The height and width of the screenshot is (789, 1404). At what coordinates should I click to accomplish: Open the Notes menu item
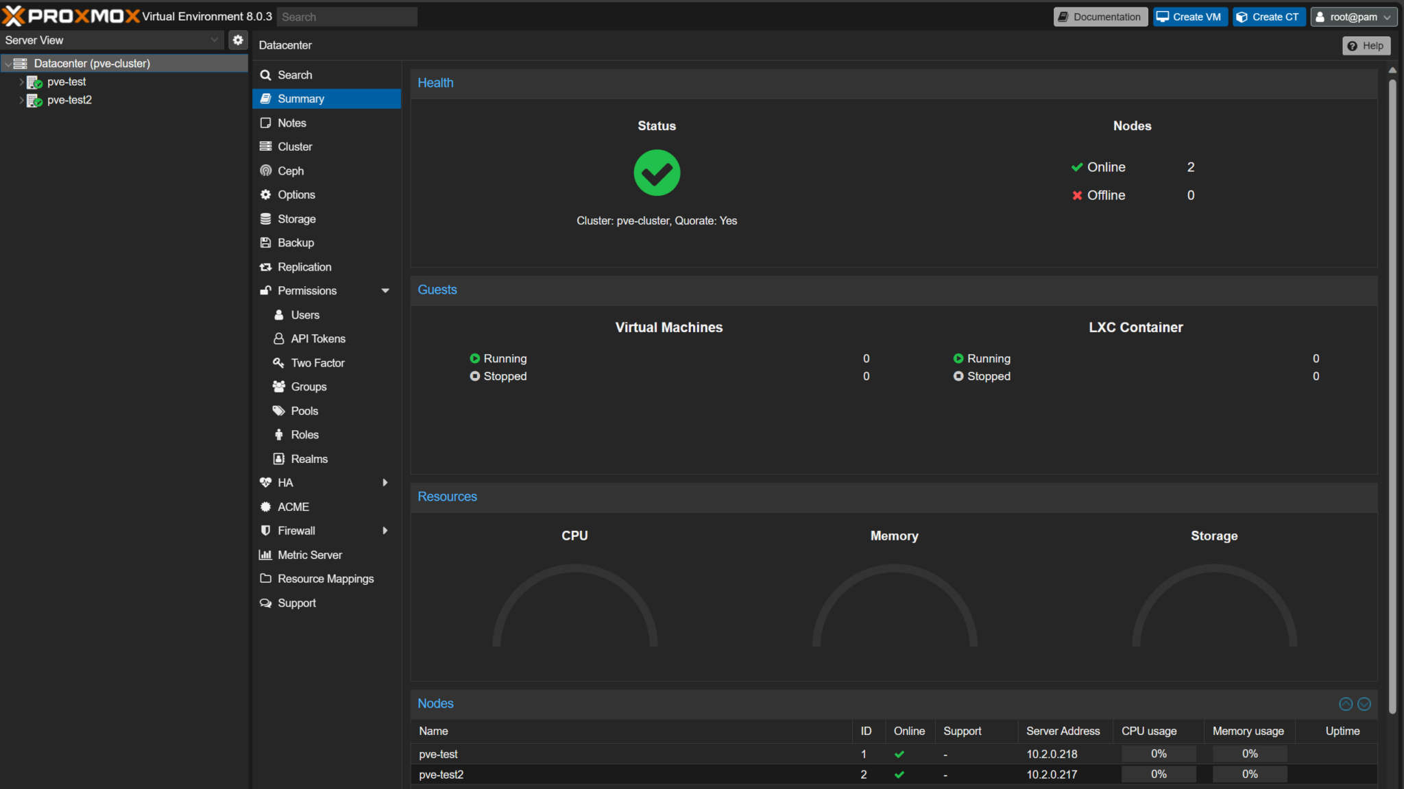(x=326, y=123)
